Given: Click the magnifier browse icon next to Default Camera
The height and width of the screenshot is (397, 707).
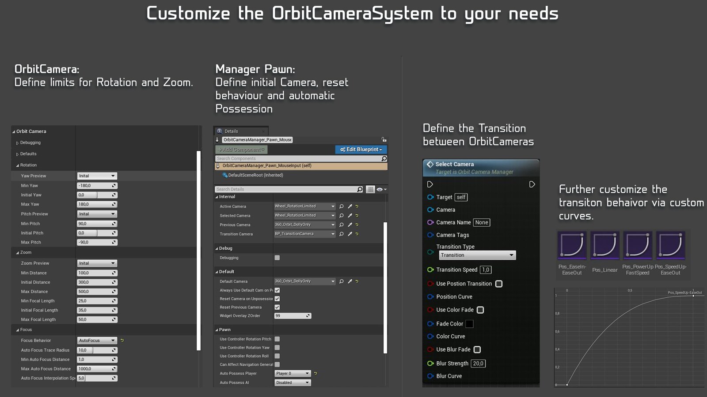Looking at the screenshot, I should [x=341, y=281].
